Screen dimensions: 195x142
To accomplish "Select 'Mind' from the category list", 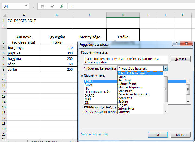I will (x=122, y=77).
